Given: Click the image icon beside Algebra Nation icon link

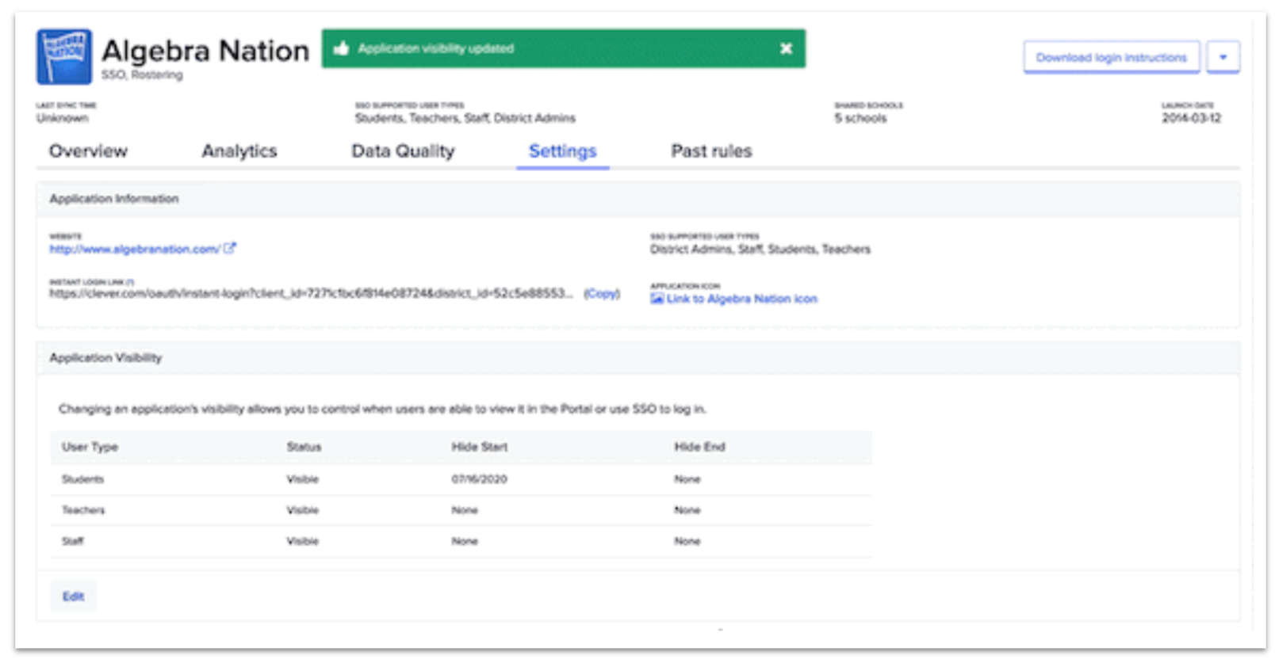Looking at the screenshot, I should (x=657, y=299).
